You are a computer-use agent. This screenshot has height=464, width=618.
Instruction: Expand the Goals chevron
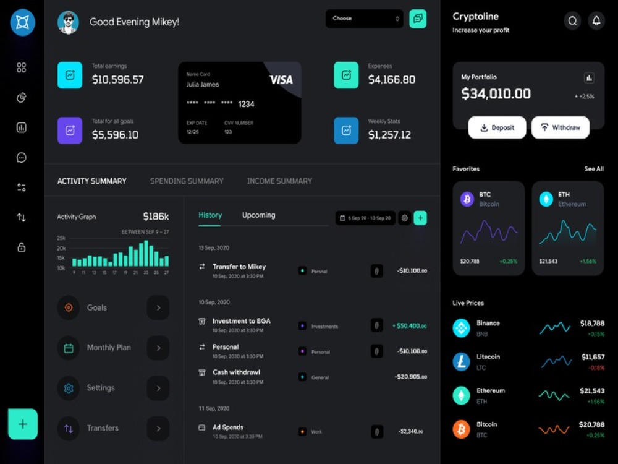point(158,307)
